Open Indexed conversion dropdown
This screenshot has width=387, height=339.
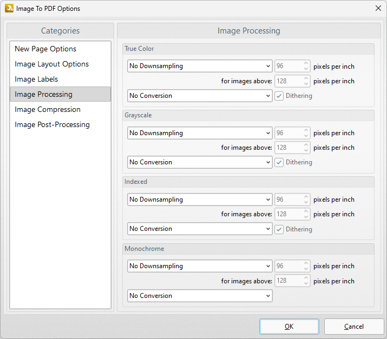point(200,229)
